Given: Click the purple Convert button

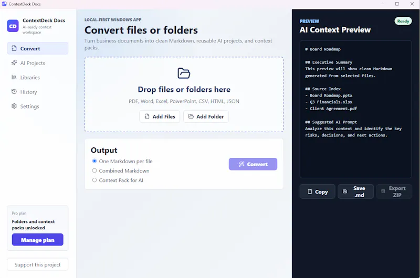Looking at the screenshot, I should point(253,164).
